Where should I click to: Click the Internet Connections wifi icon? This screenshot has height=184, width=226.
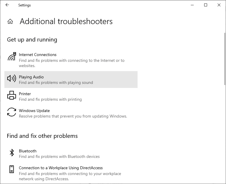coord(12,56)
